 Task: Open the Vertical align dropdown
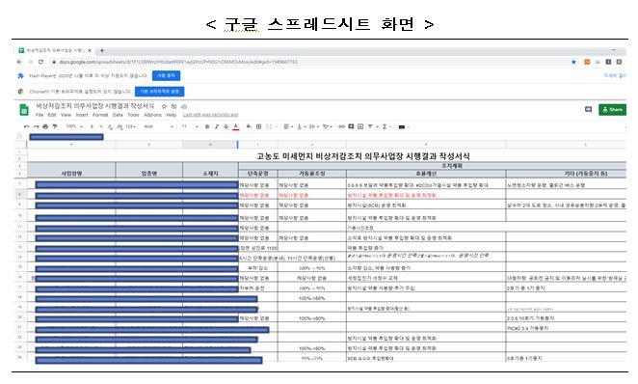[x=301, y=126]
